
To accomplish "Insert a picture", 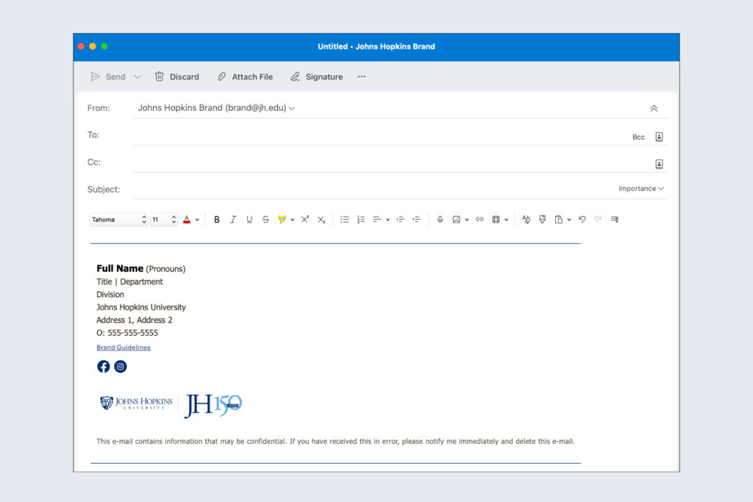I will 456,220.
